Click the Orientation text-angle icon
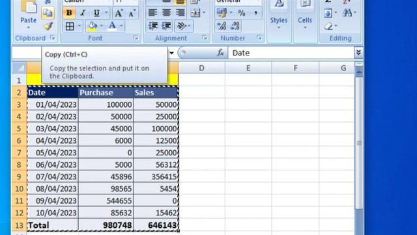The image size is (417, 235). pos(181,26)
